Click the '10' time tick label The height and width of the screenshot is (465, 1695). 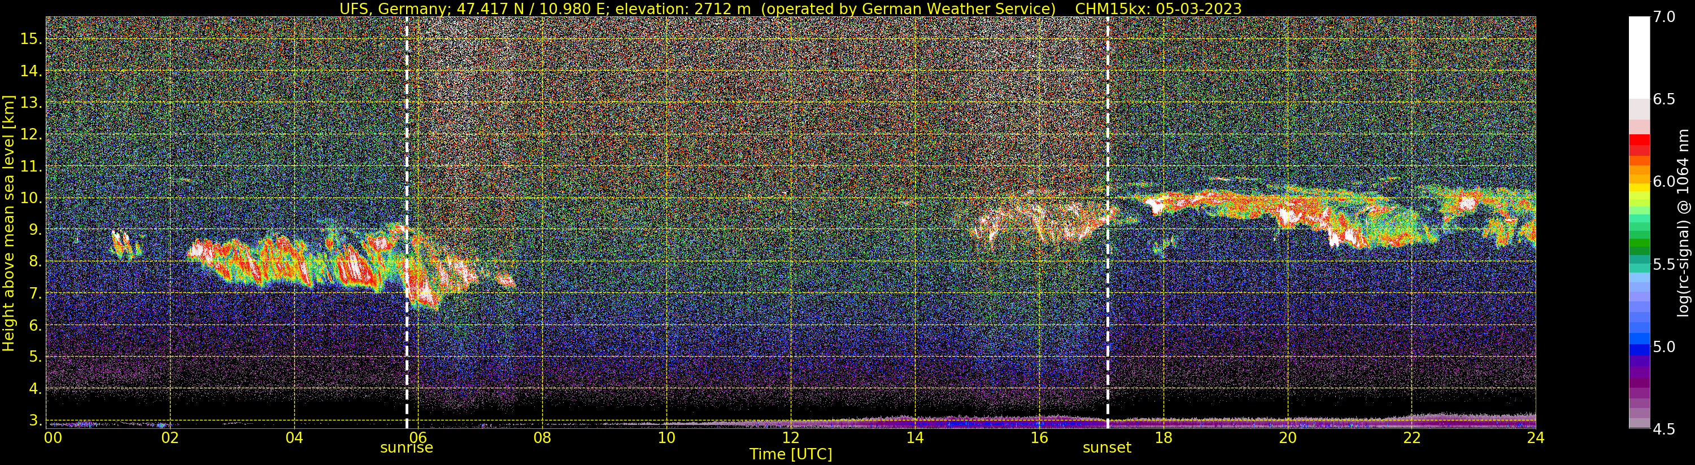coord(666,437)
